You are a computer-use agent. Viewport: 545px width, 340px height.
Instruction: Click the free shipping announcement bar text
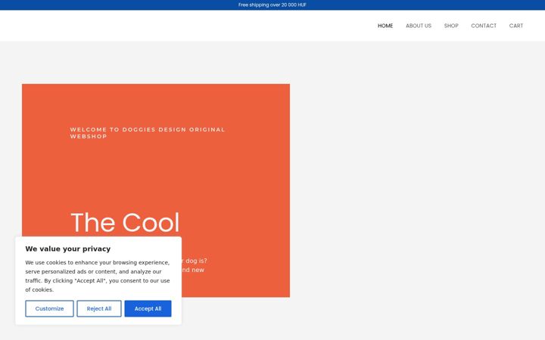tap(272, 5)
